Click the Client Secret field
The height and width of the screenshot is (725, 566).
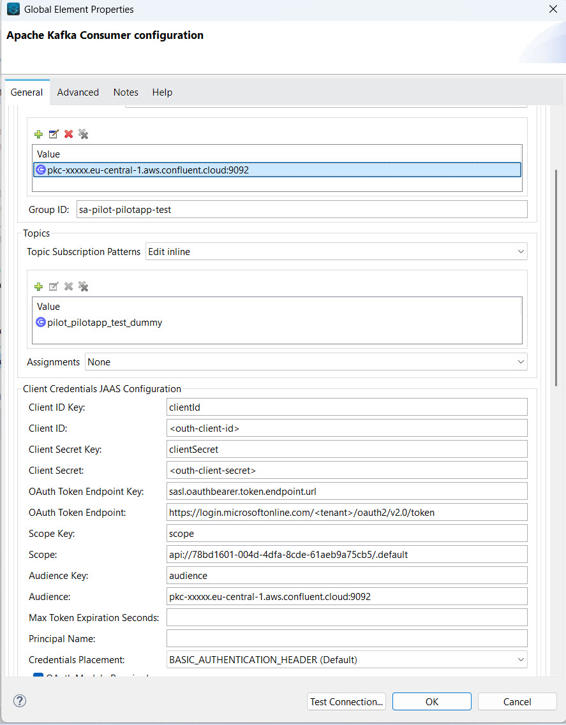click(x=346, y=470)
